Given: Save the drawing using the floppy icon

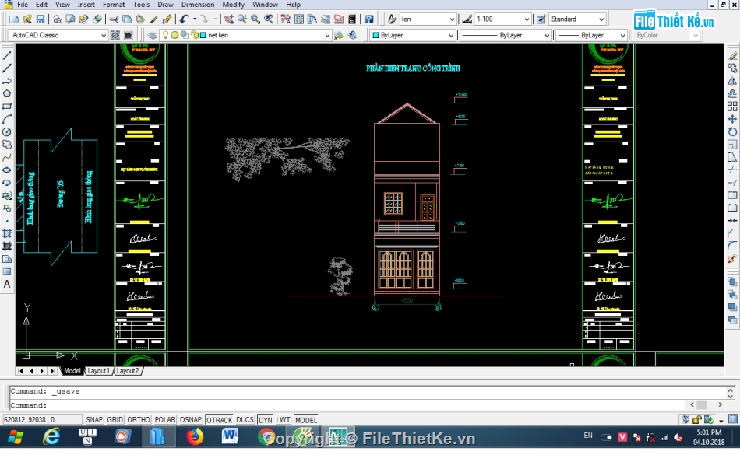Looking at the screenshot, I should (x=40, y=19).
